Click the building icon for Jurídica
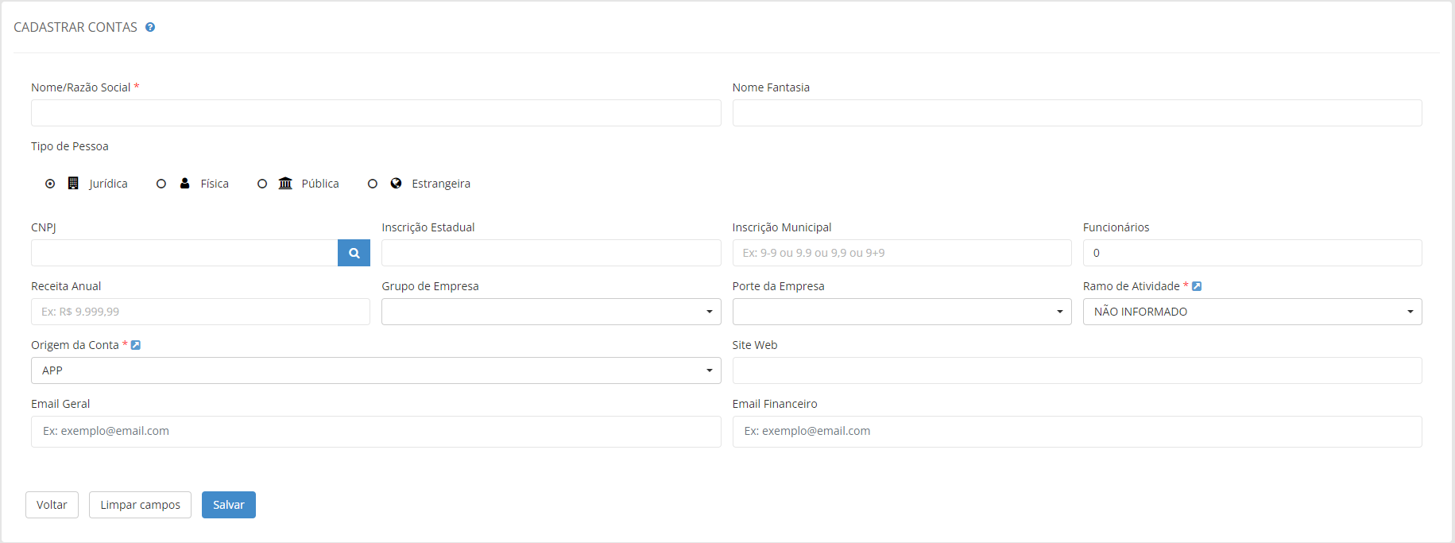1455x543 pixels. tap(73, 184)
